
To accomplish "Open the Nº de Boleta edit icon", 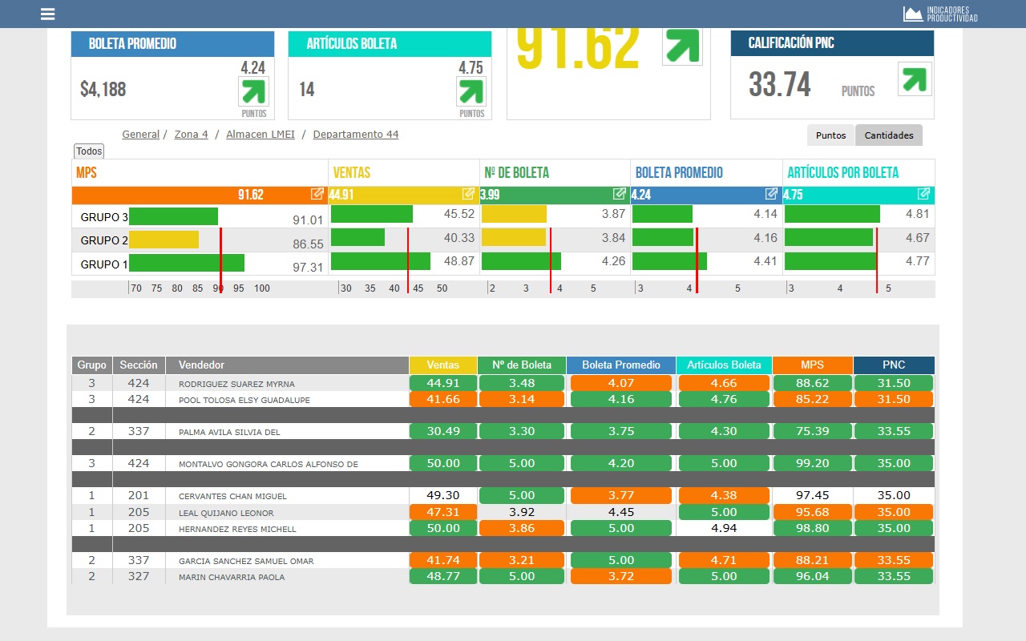I will click(x=620, y=194).
